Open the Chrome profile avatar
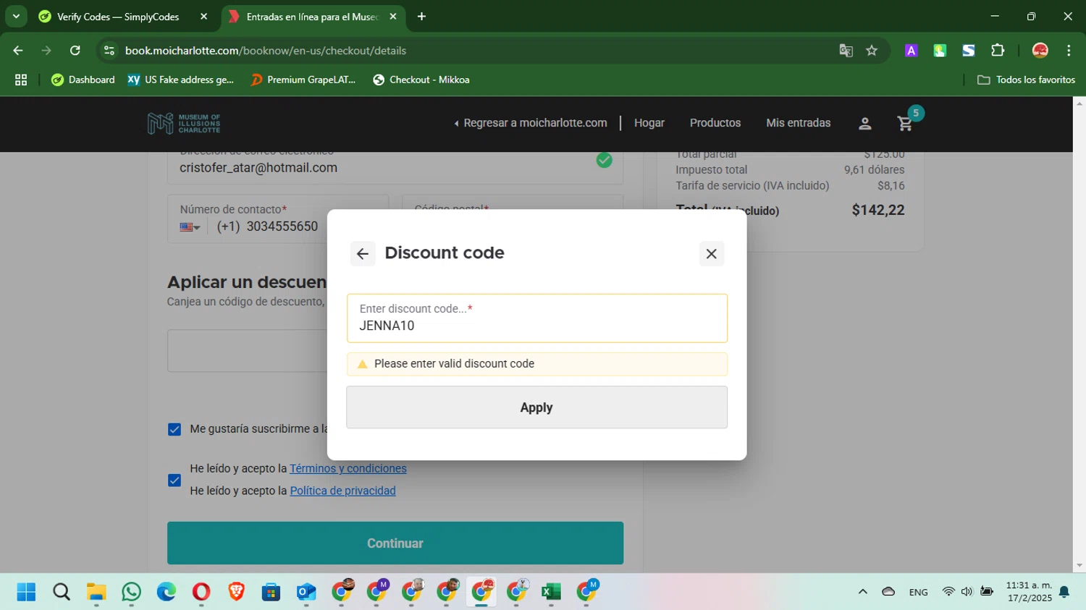This screenshot has width=1086, height=610. pos(1040,51)
